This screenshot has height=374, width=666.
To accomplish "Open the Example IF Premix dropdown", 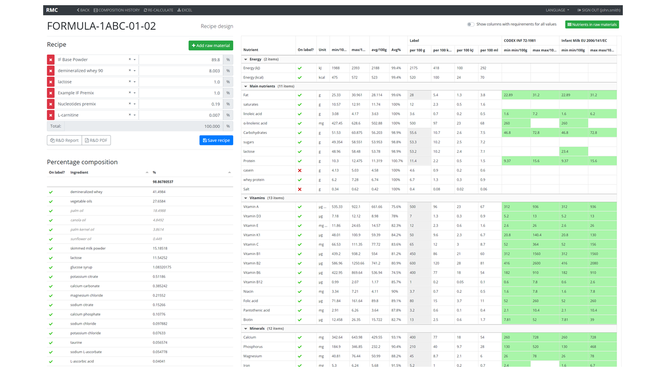I will coord(135,93).
